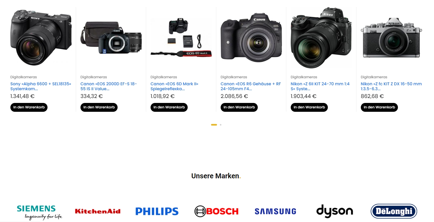Open Nikon Z 6II KIT product link
Viewport: 434px width, 222px height.
tap(320, 86)
